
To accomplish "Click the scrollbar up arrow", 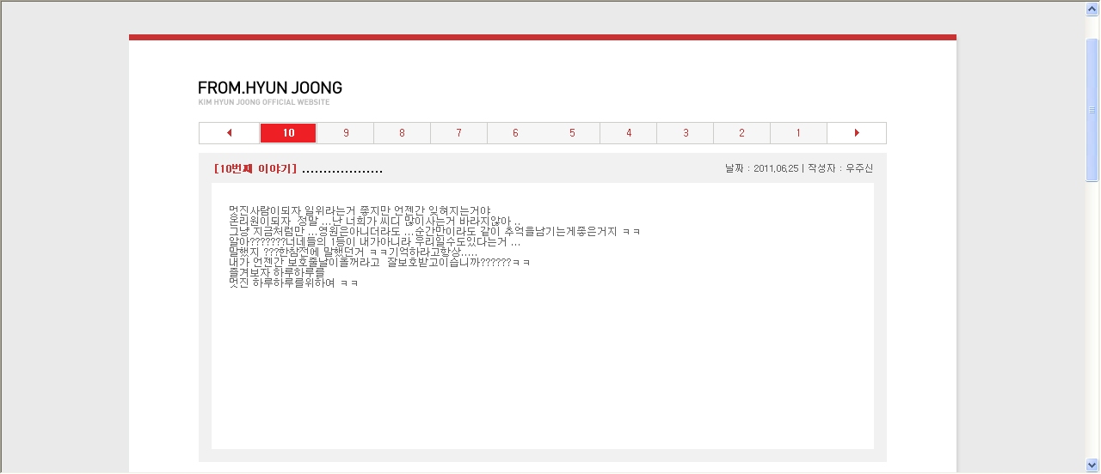I will coord(1092,8).
